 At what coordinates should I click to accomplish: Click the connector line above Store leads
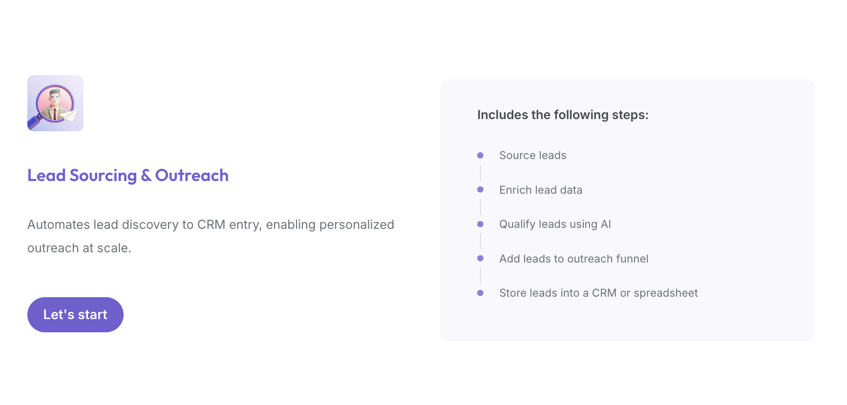(480, 276)
